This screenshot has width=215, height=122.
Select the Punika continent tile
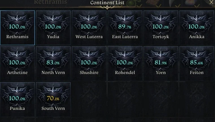pyautogui.click(x=18, y=99)
